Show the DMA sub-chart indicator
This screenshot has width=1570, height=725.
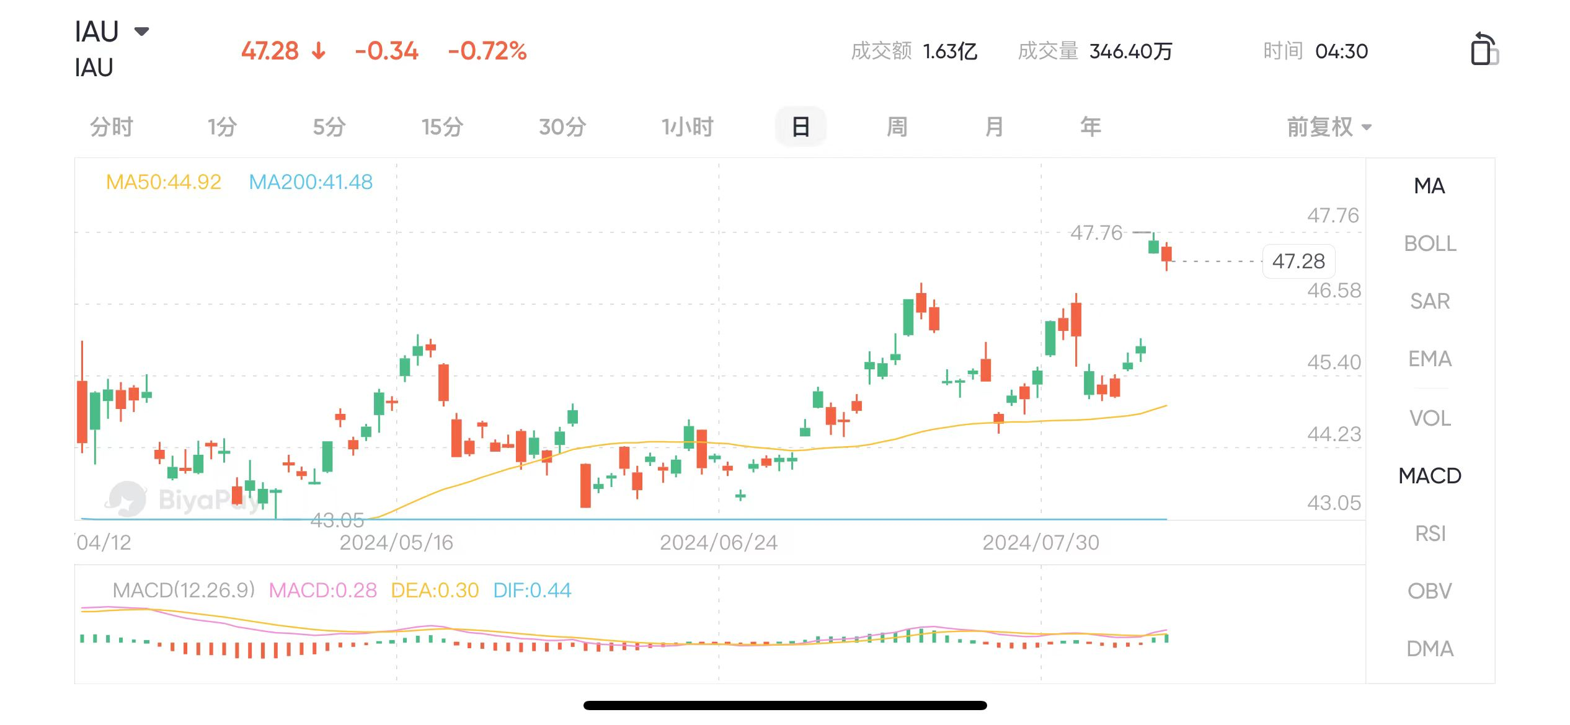coord(1430,649)
